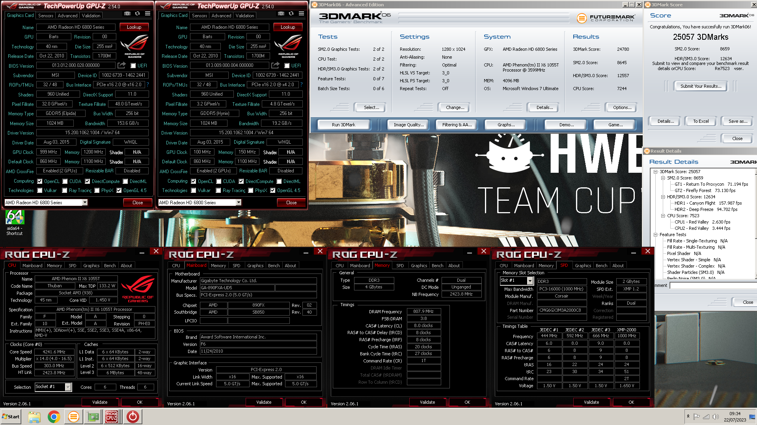The image size is (757, 425).
Task: Bus Interface help icon, PCIe x16 @ x16 window
Action: pos(147,85)
